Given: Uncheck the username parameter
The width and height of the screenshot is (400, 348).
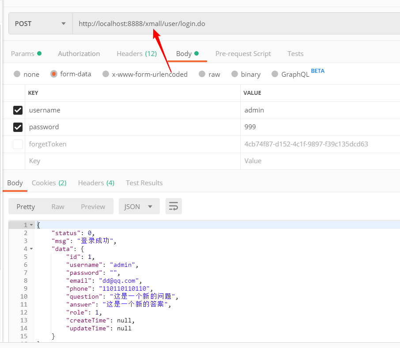Looking at the screenshot, I should (18, 110).
